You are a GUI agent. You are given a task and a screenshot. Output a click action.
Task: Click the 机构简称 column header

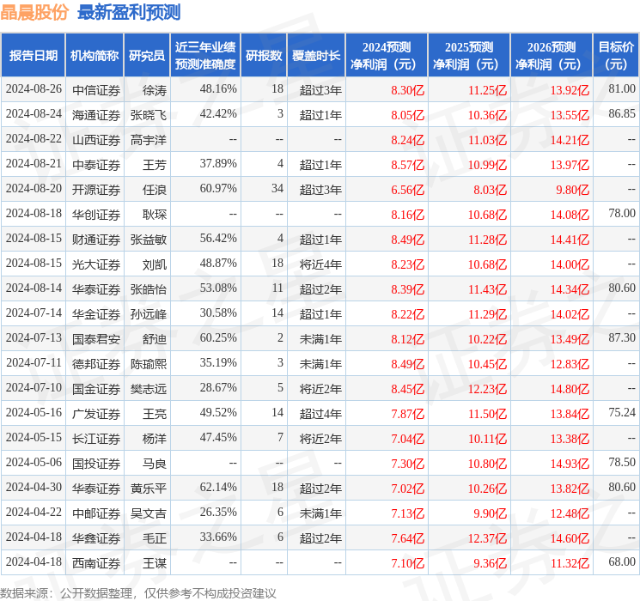(94, 56)
